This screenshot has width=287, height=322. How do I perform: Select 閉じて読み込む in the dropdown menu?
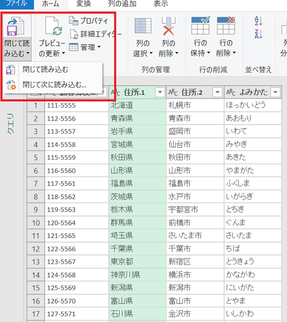tap(45, 70)
